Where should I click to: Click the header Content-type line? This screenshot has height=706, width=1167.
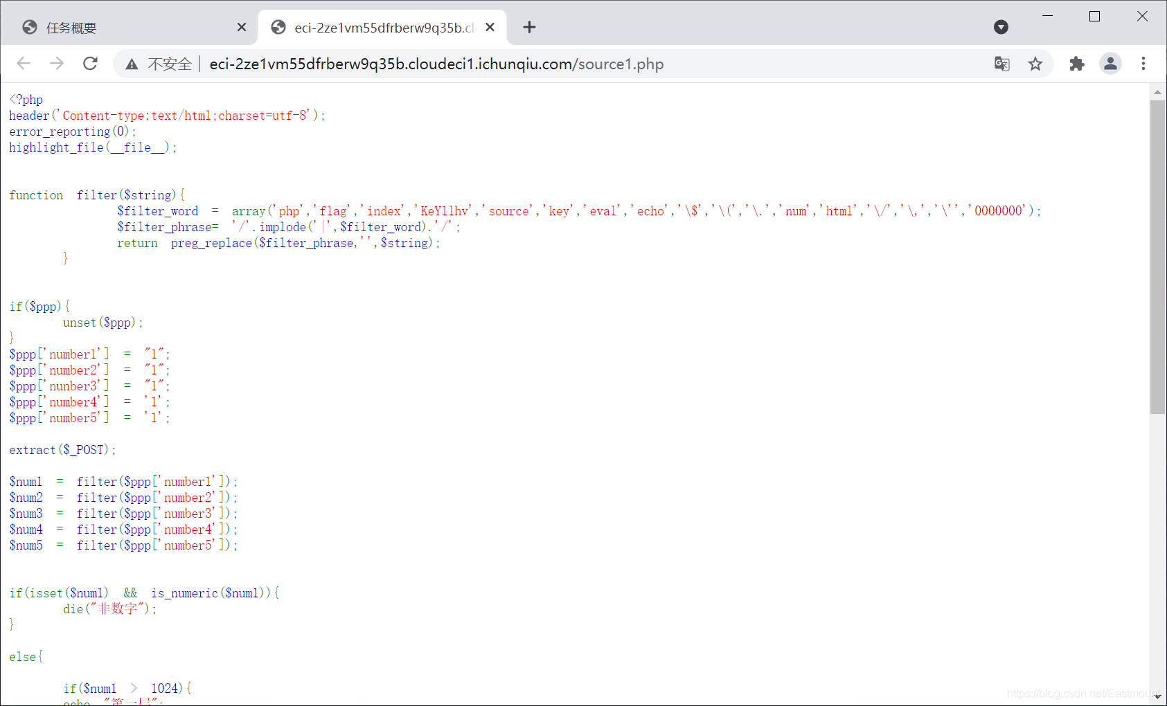167,116
